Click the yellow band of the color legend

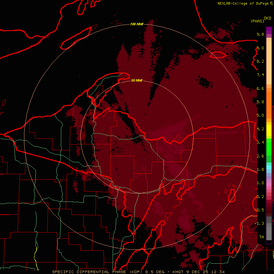[269, 130]
